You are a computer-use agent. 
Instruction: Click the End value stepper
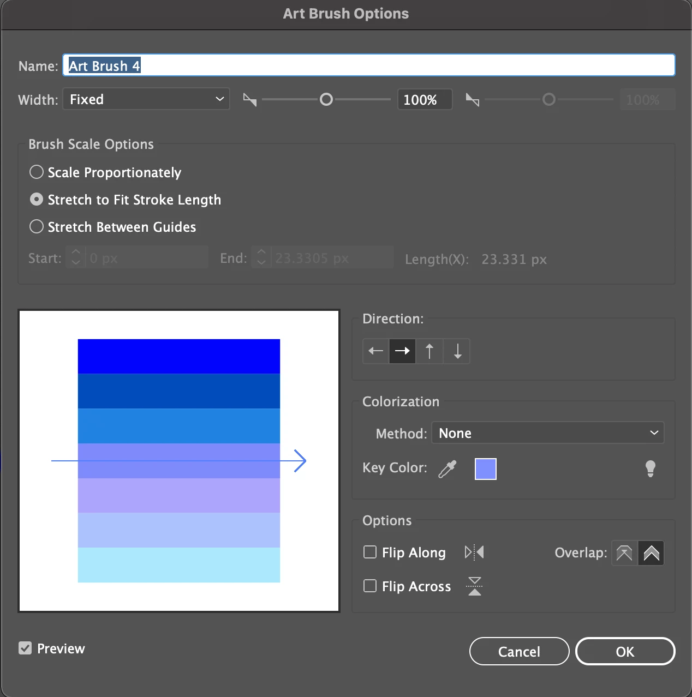click(x=261, y=257)
